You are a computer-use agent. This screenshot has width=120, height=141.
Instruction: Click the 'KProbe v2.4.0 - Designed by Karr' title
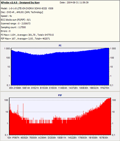[x=20, y=3]
